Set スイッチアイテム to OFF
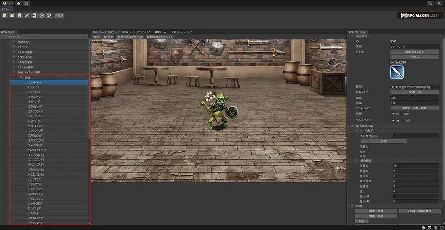The image size is (445, 230). tap(403, 120)
